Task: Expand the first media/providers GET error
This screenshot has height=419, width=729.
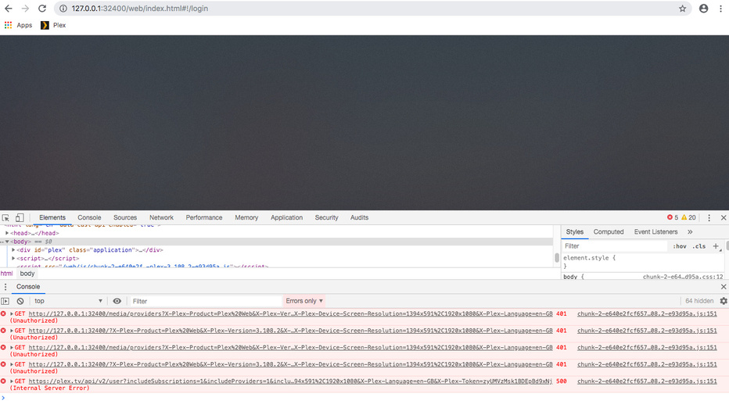Action: 12,314
